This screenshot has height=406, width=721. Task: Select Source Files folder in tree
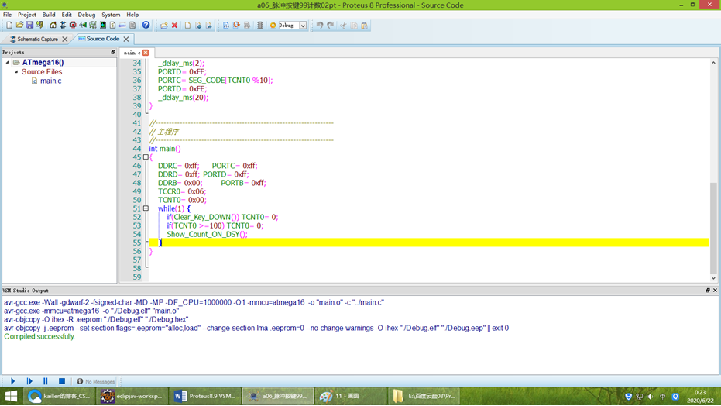point(42,72)
